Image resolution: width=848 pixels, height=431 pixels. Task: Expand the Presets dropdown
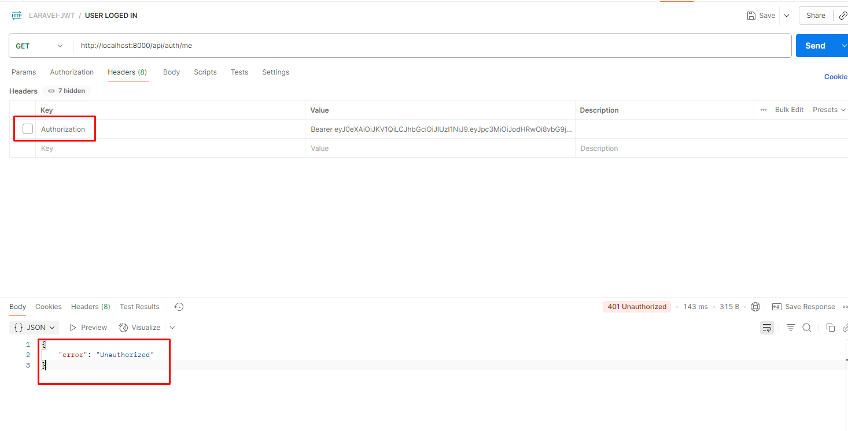tap(829, 110)
